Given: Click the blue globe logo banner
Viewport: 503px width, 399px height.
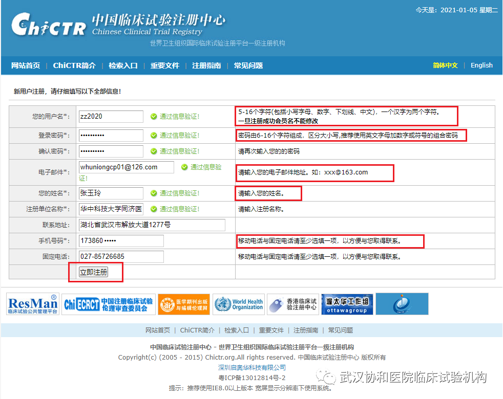Looking at the screenshot, I should [x=402, y=304].
